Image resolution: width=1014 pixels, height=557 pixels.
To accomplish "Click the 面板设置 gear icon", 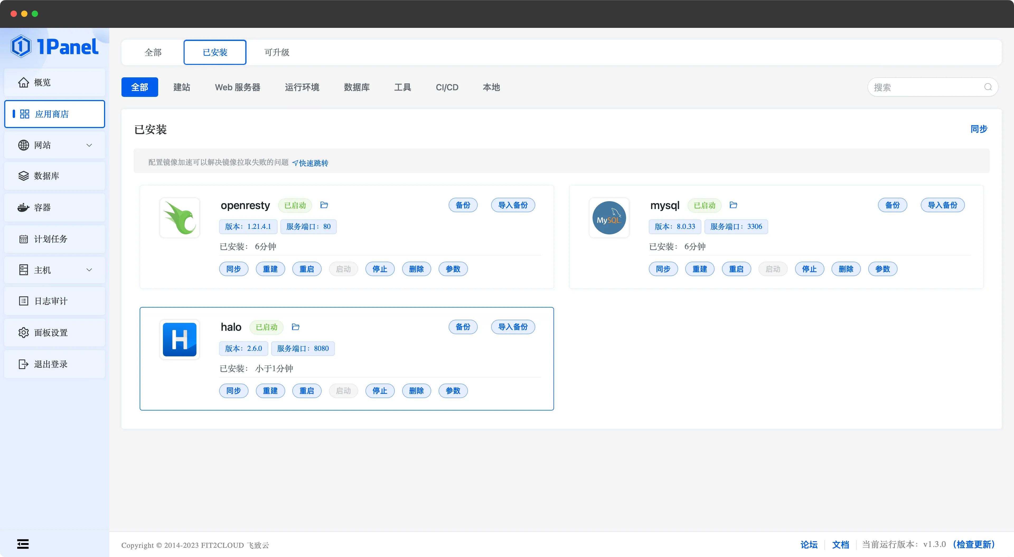I will 24,333.
